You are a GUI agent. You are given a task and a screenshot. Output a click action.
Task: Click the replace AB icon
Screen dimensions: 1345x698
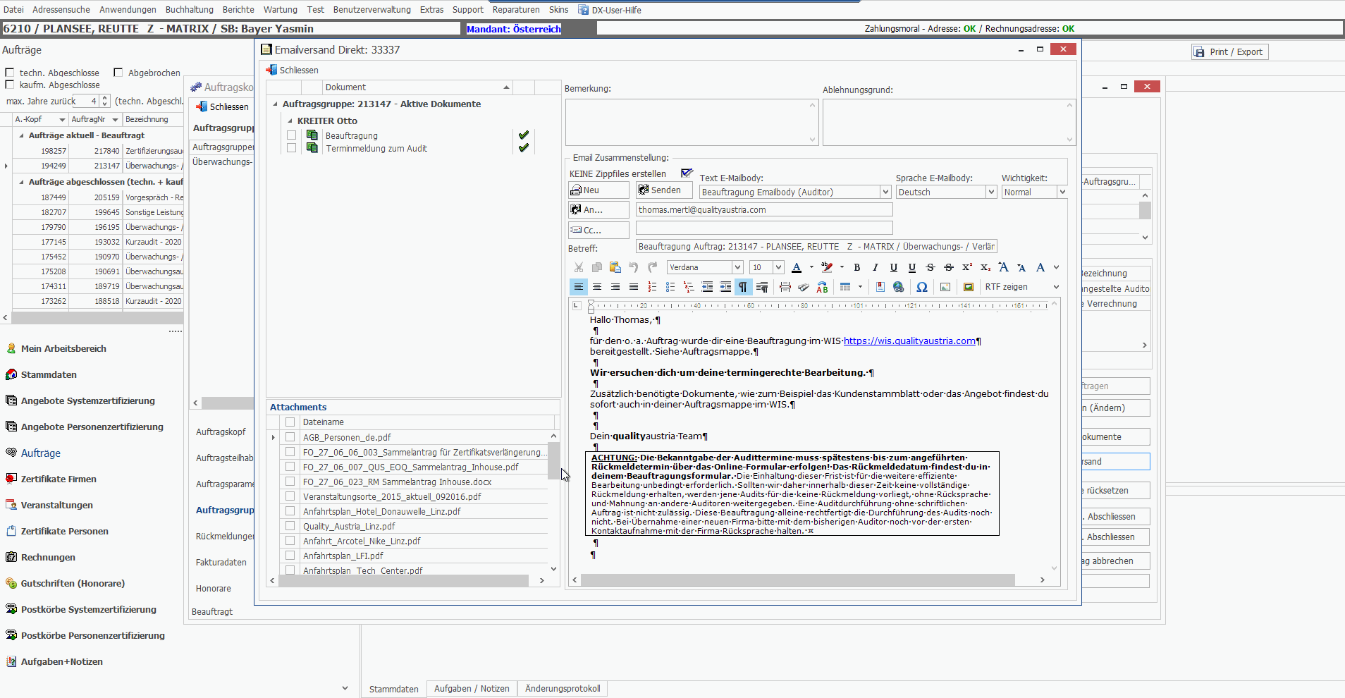tap(822, 287)
